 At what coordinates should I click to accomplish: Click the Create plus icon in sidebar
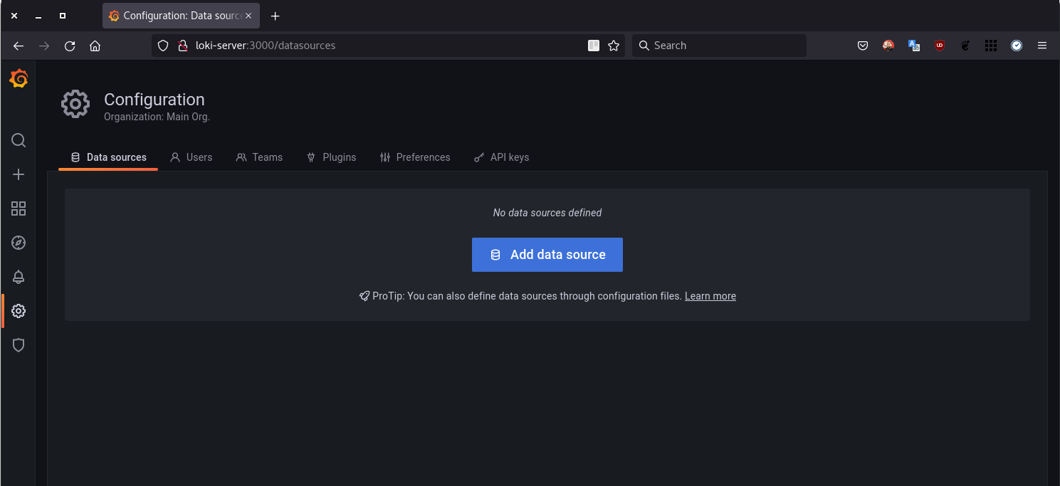click(x=19, y=174)
